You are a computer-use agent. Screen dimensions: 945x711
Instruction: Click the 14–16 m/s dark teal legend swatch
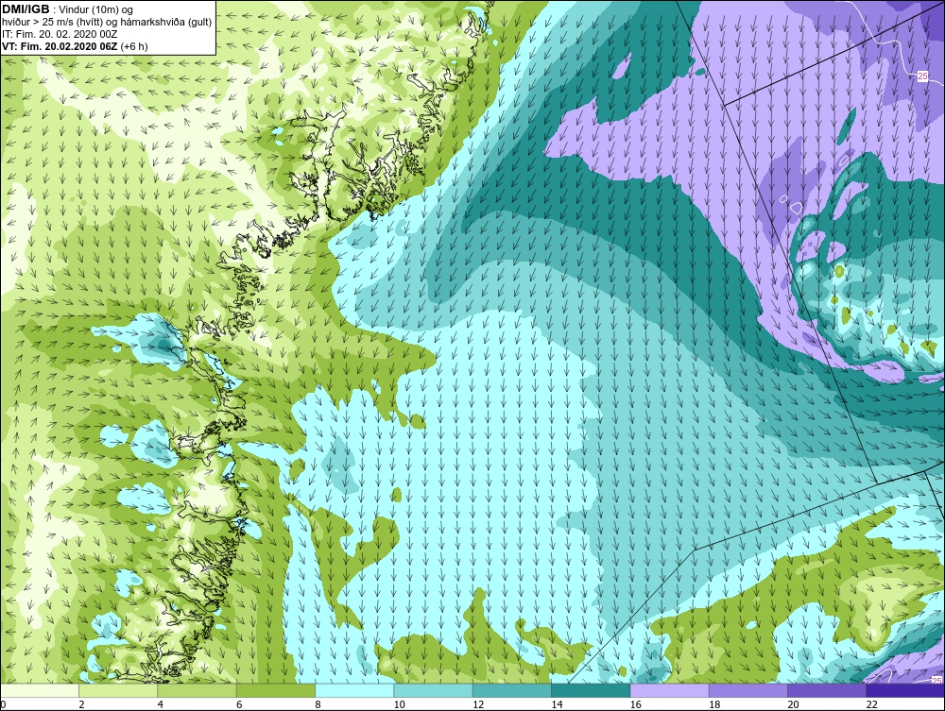591,690
